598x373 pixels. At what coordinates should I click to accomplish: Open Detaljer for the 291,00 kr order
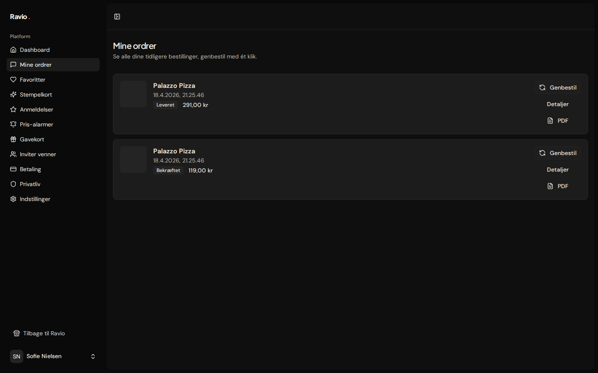(558, 104)
